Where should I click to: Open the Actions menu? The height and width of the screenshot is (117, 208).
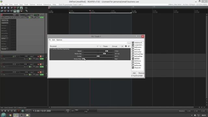point(39,5)
